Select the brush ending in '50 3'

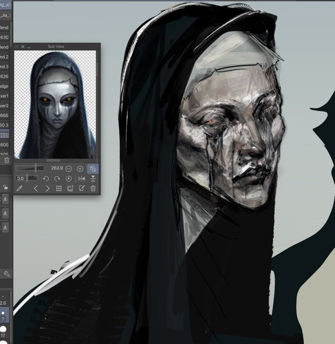point(5,125)
